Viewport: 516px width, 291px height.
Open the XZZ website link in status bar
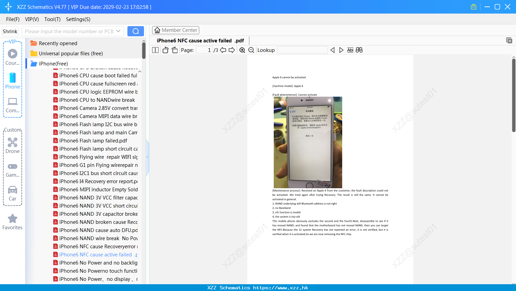pos(281,288)
